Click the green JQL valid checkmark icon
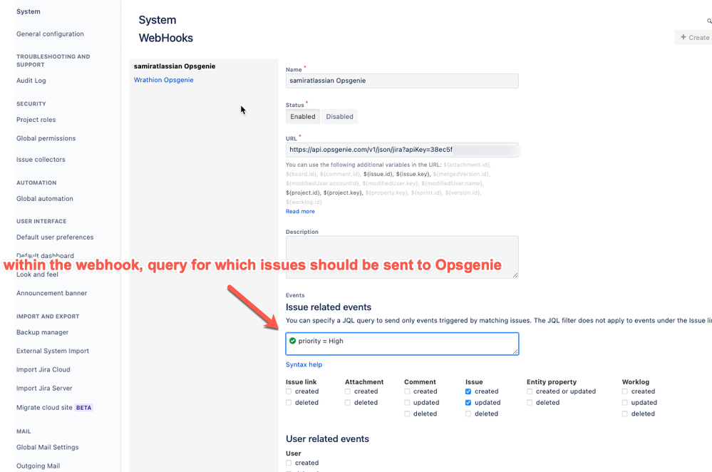Viewport: 712px width, 472px height. point(292,341)
